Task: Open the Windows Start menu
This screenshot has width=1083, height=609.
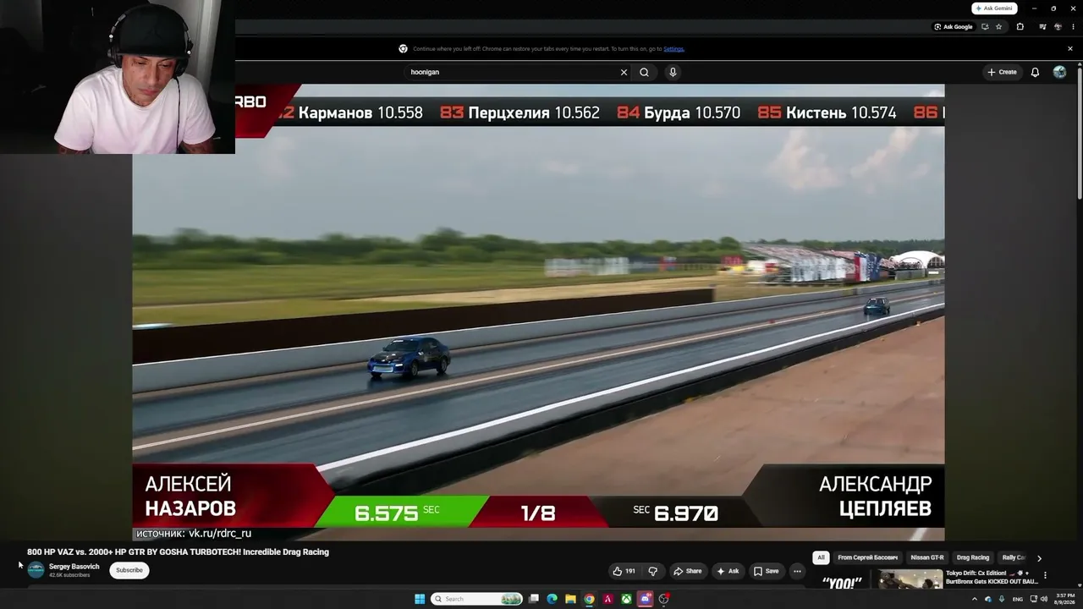Action: (420, 599)
